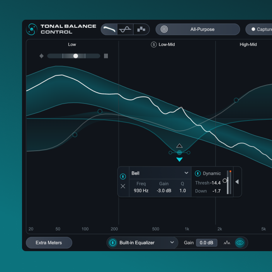Click the spectrum analyzer icon beside Gain
This screenshot has height=272, width=272.
[x=227, y=243]
